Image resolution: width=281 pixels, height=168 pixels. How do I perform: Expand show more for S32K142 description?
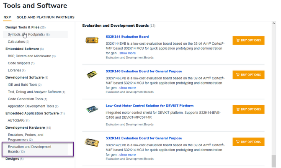tap(127, 155)
